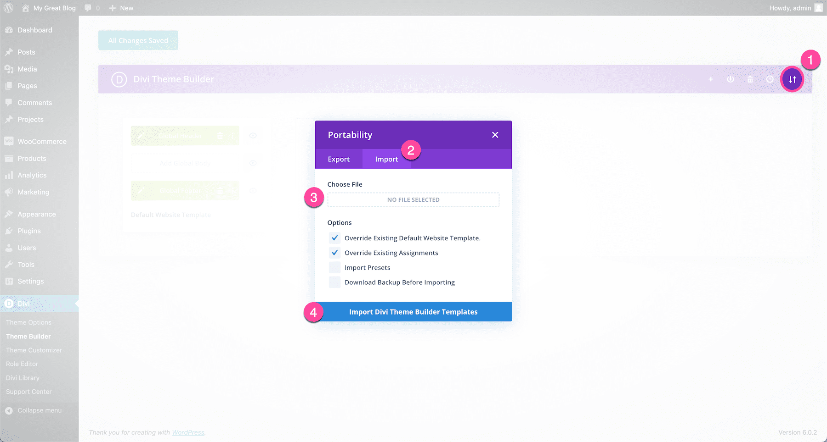Switch to the Export tab in Portability
This screenshot has height=442, width=827.
tap(339, 159)
